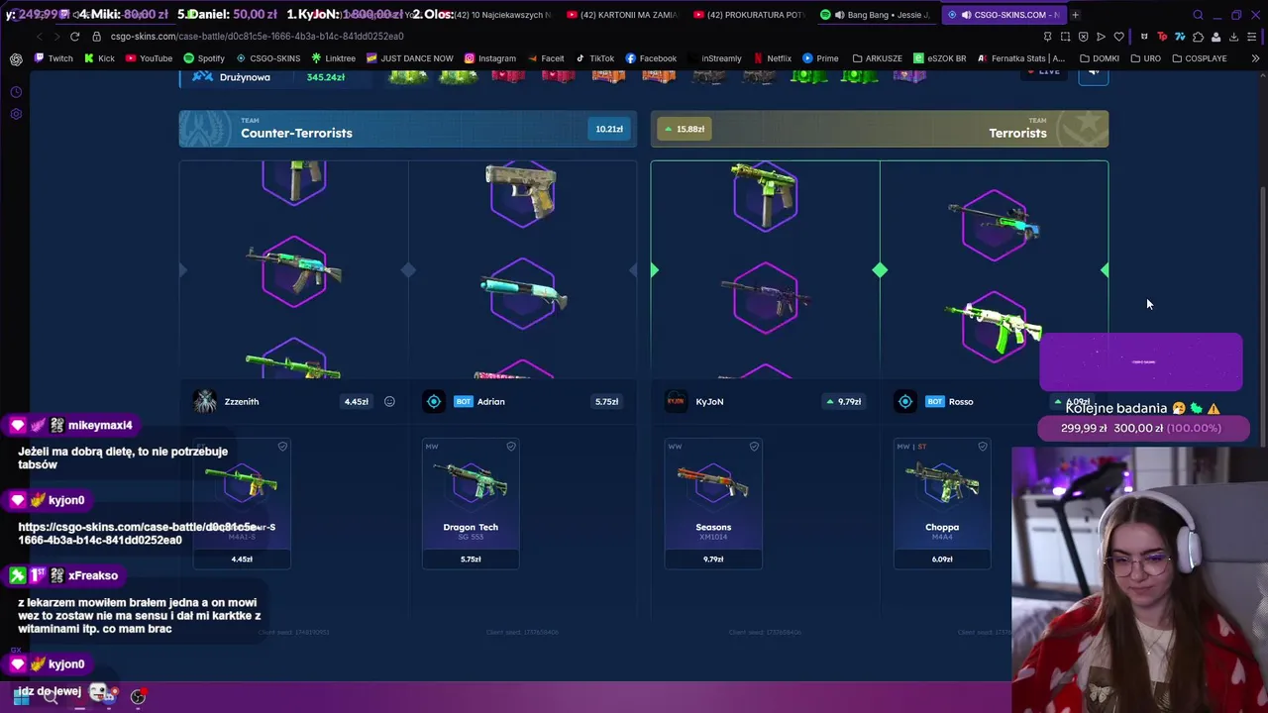The height and width of the screenshot is (713, 1268).
Task: Open a new browser tab
Action: coord(1075,15)
